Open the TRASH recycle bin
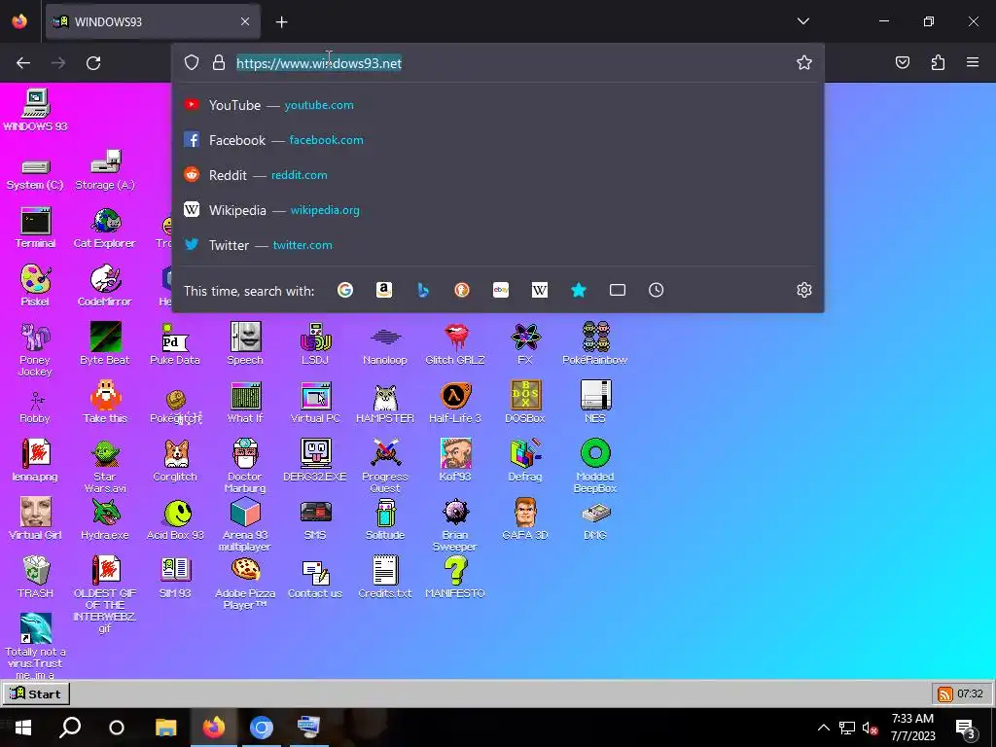996x747 pixels. (x=36, y=570)
